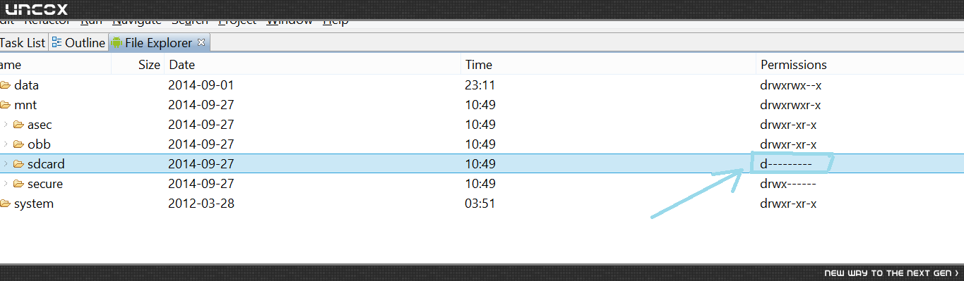
Task: Expand the obb folder tree node
Action: coord(6,144)
